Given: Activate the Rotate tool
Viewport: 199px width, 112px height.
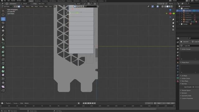Looking at the screenshot, I should pos(3,23).
